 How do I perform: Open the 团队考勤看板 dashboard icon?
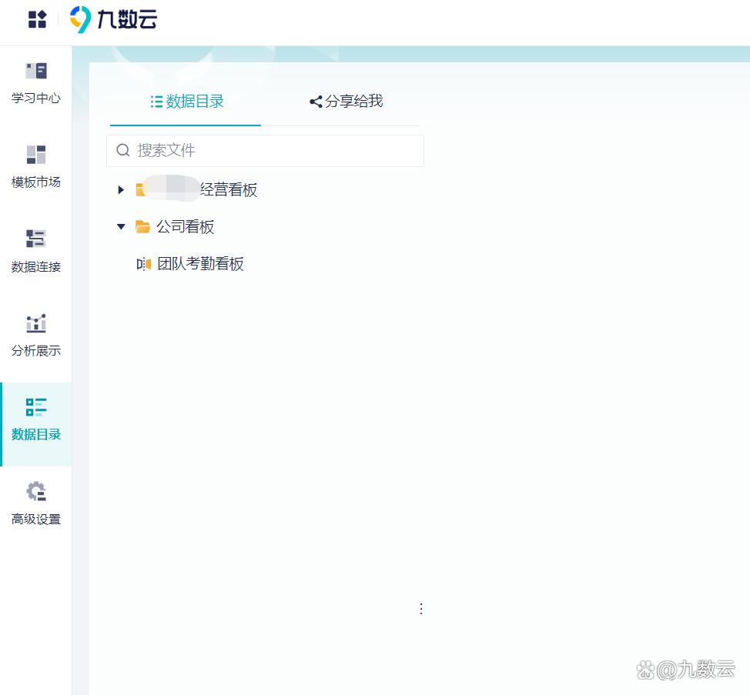pyautogui.click(x=144, y=264)
